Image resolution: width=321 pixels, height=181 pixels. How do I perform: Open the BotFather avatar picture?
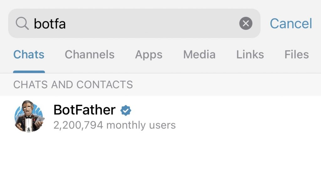[29, 116]
